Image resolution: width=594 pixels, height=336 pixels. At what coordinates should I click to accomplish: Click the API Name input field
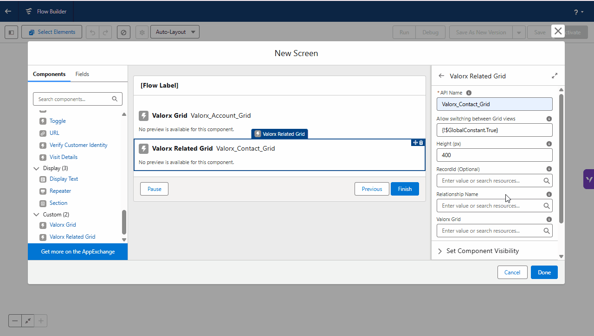pos(495,104)
